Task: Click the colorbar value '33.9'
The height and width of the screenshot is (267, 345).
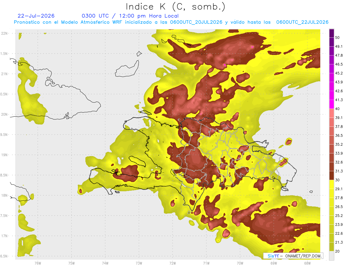Action: click(x=339, y=153)
